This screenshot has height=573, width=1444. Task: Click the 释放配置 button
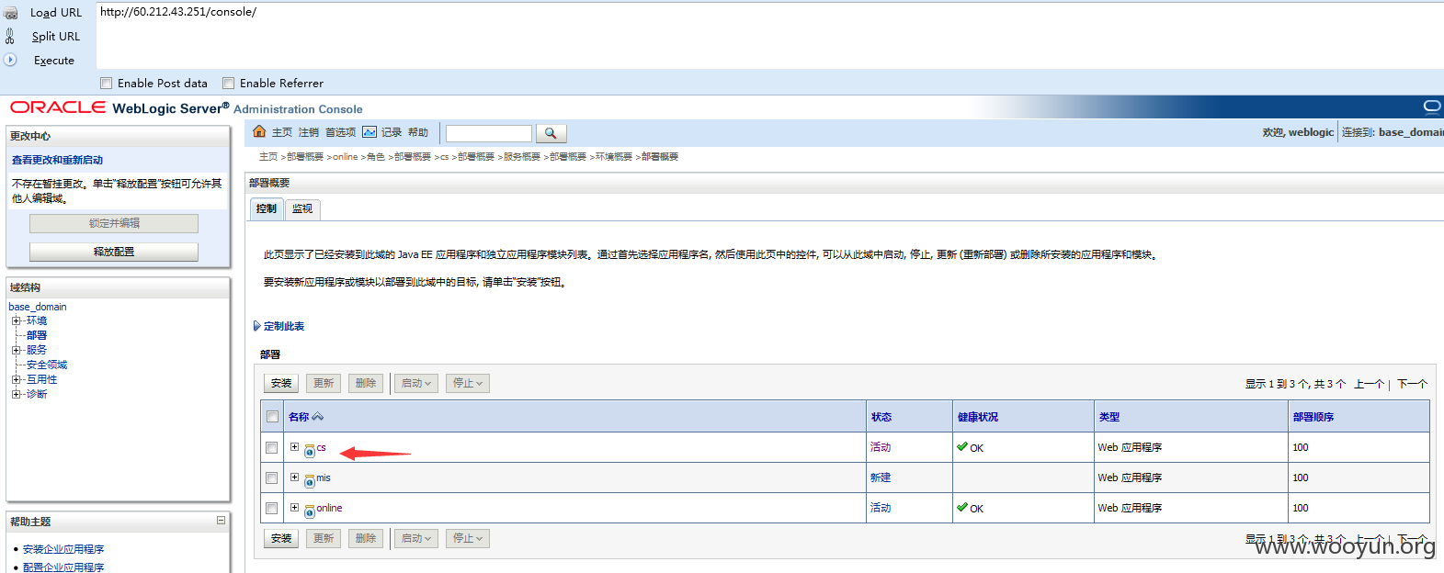114,252
